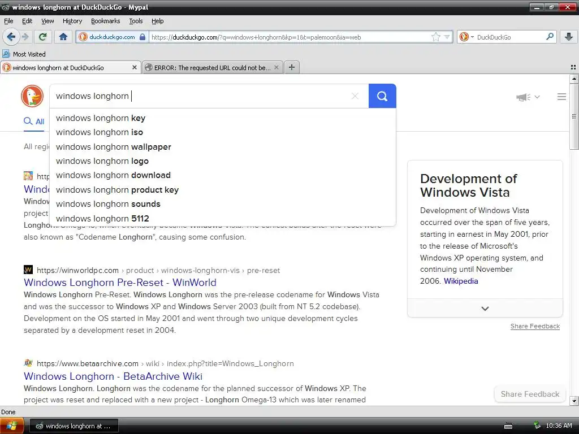
Task: Close the windows longhorn DuckDuckGo tab
Action: 135,68
